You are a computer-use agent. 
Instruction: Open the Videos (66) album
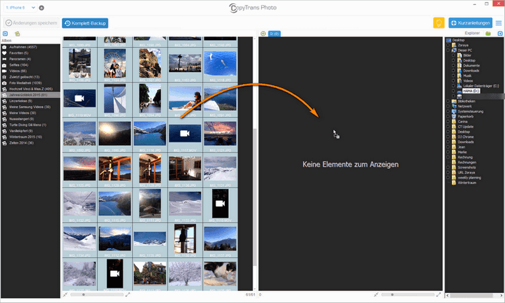pyautogui.click(x=30, y=71)
